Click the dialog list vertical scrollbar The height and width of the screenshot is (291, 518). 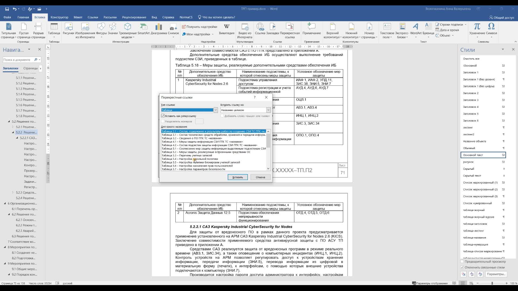point(268,150)
